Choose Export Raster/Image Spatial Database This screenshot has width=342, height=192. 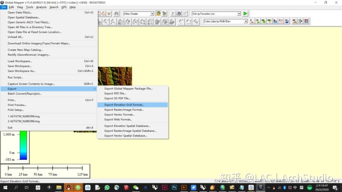(133, 131)
